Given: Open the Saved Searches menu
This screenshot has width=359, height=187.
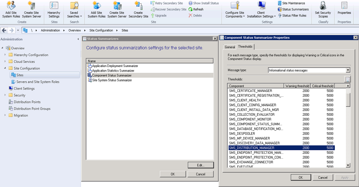Looking at the screenshot, I should pos(74,10).
